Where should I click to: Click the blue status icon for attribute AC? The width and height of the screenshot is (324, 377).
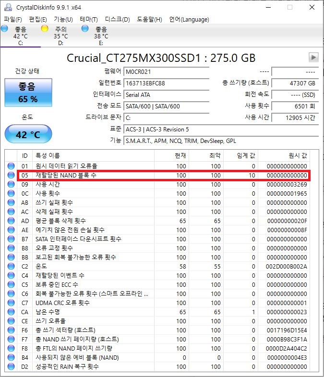click(x=11, y=212)
